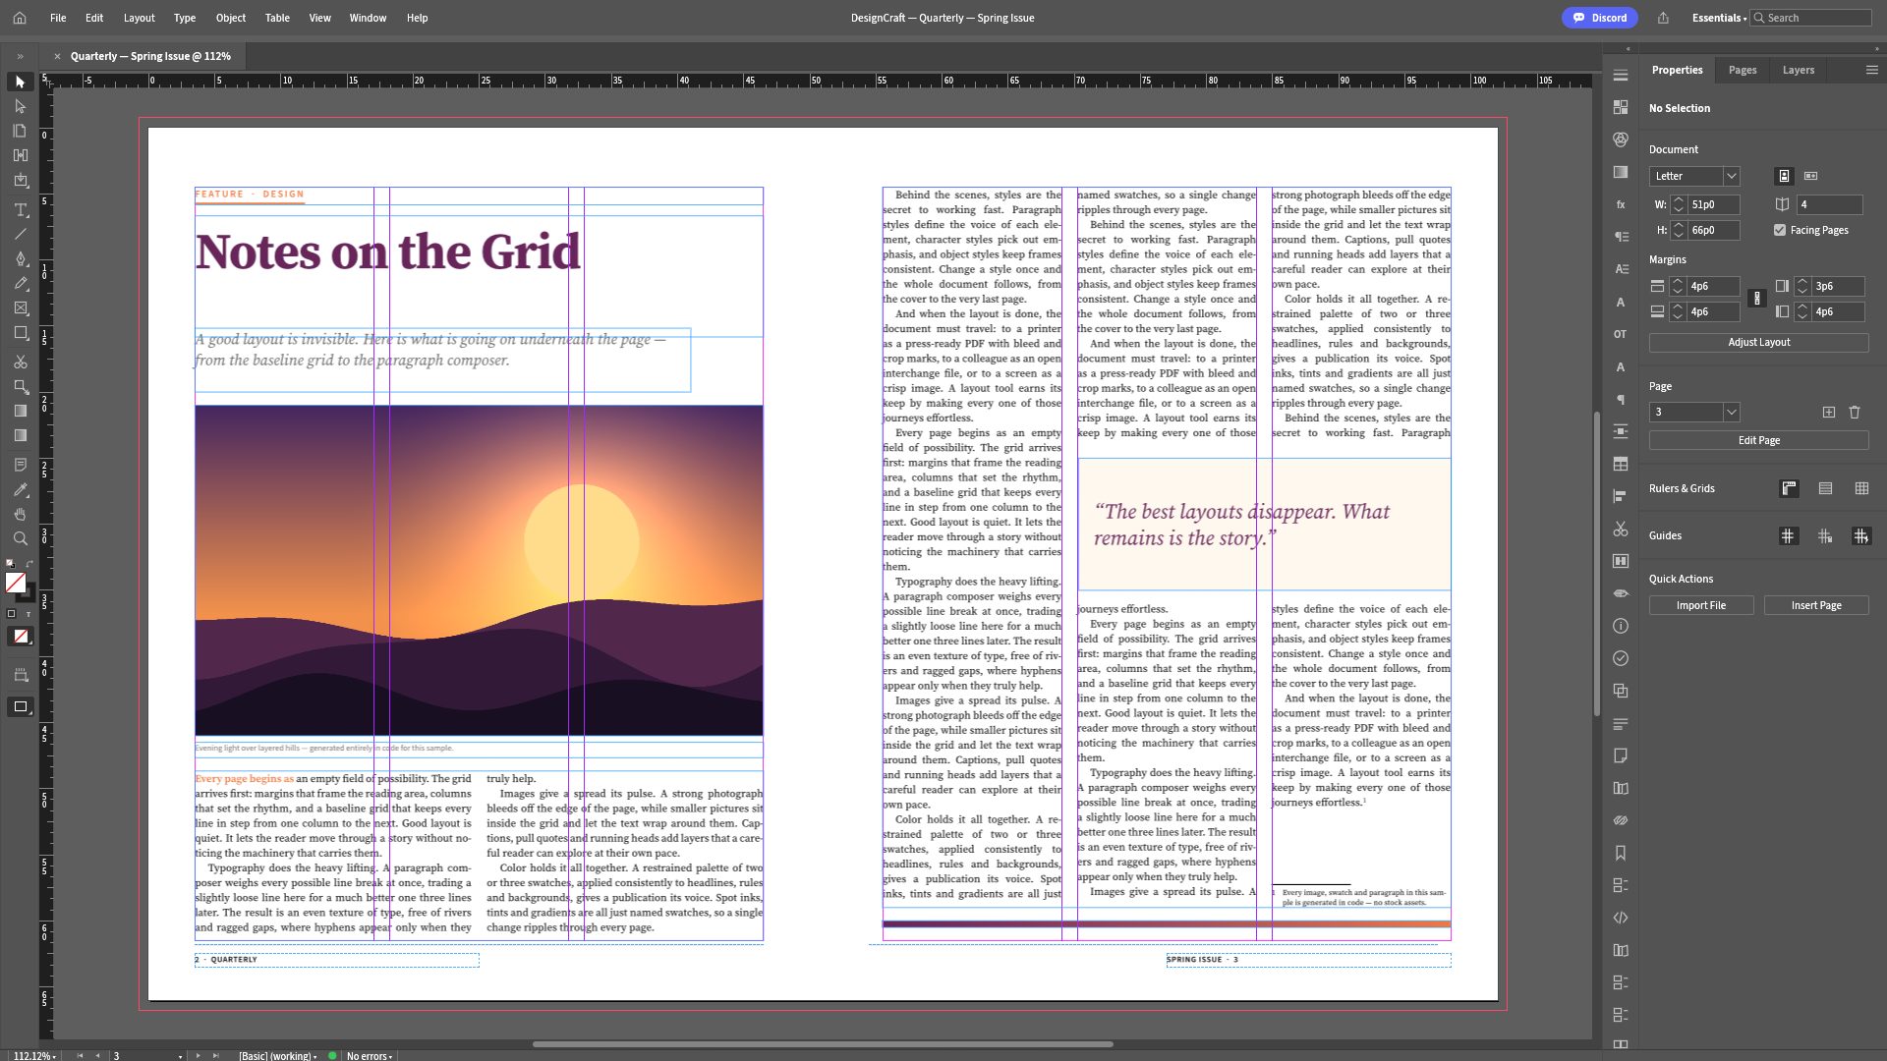
Task: Open the OpenType (OT) panel icon
Action: [x=1621, y=334]
